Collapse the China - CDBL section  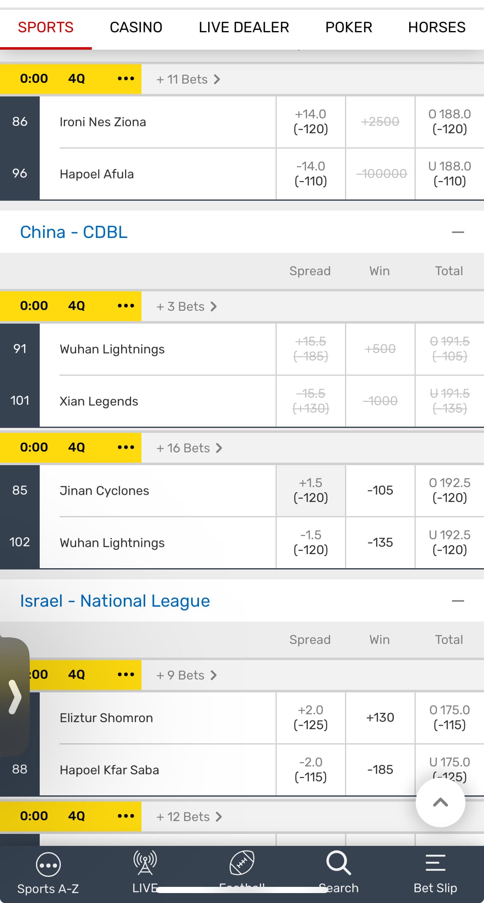458,232
